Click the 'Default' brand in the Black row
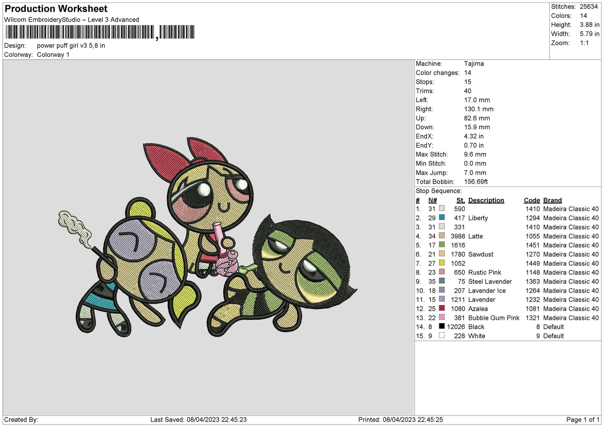This screenshot has width=604, height=427. (553, 327)
